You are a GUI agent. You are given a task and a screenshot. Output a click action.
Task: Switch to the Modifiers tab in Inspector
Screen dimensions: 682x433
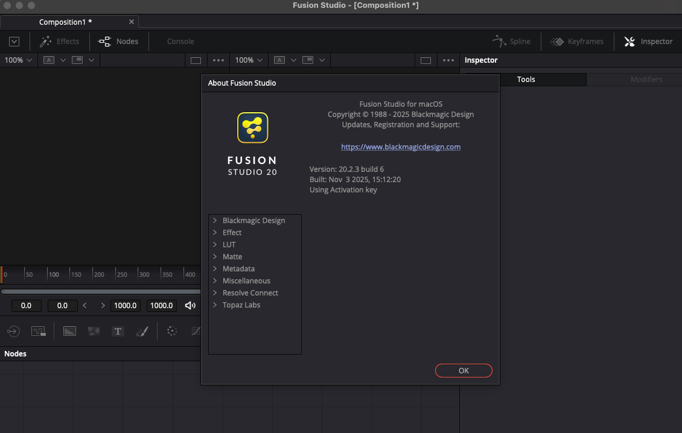tap(646, 80)
